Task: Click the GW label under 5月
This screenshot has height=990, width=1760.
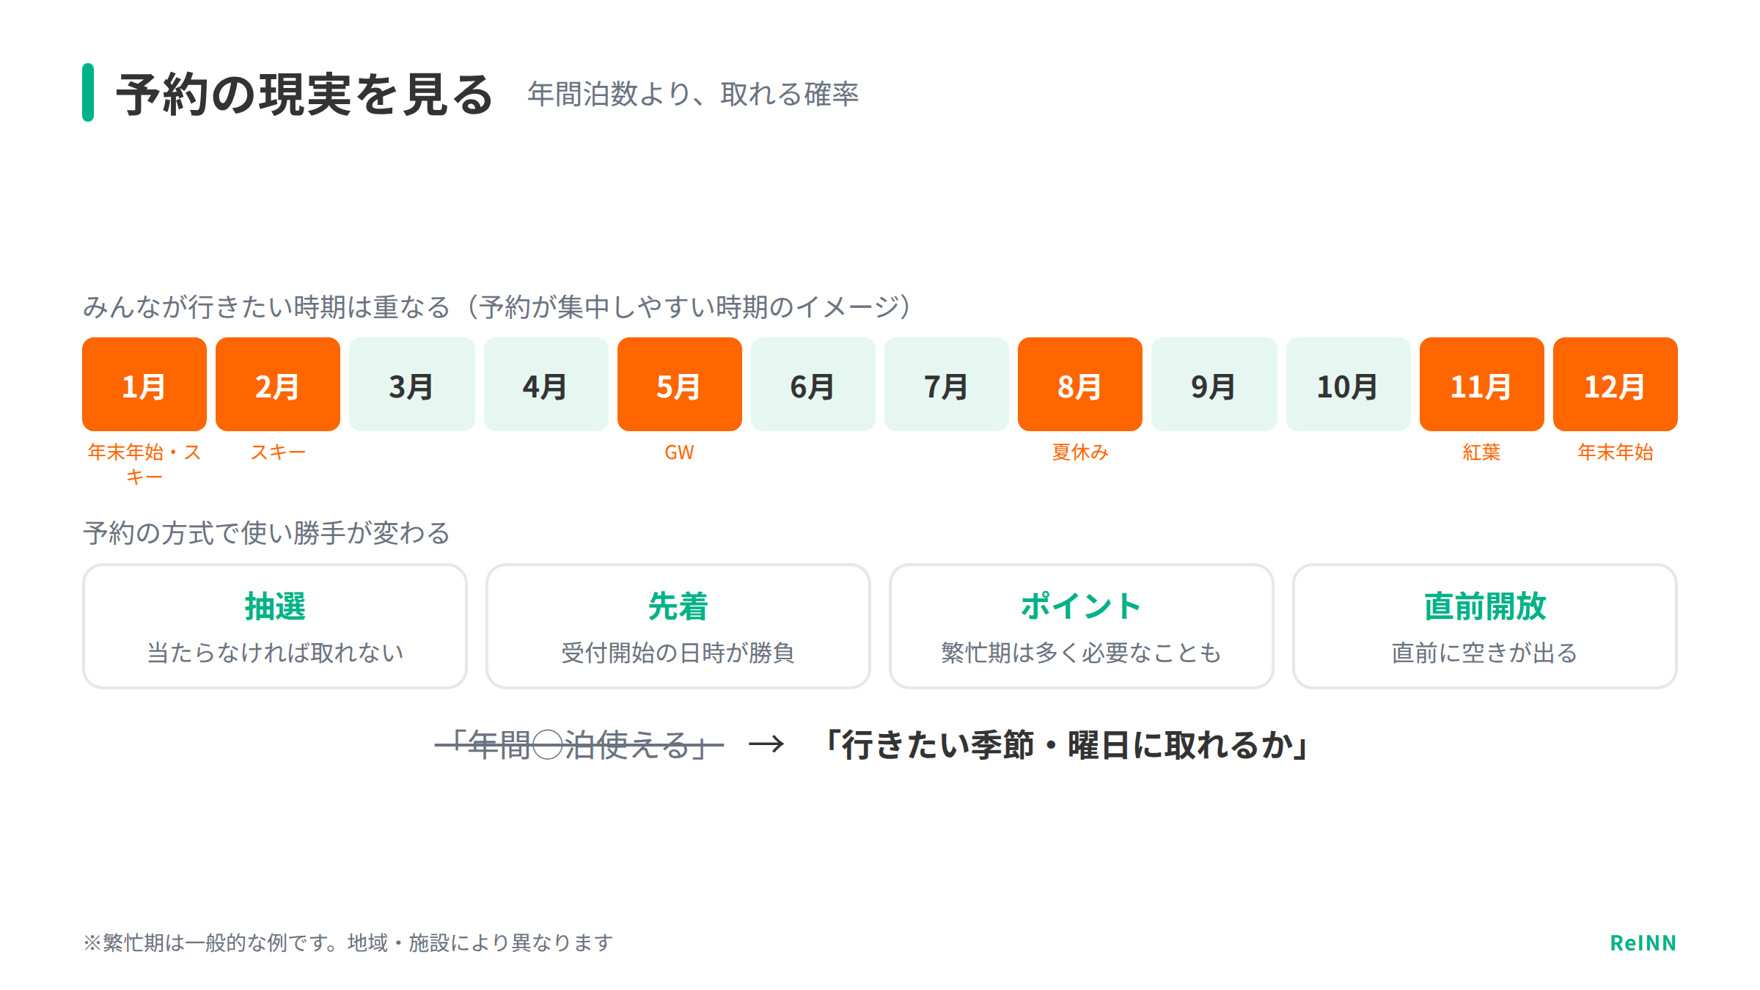Action: click(679, 452)
